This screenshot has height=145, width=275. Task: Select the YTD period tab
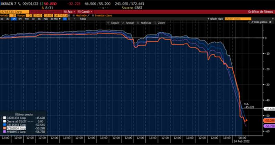26,19
